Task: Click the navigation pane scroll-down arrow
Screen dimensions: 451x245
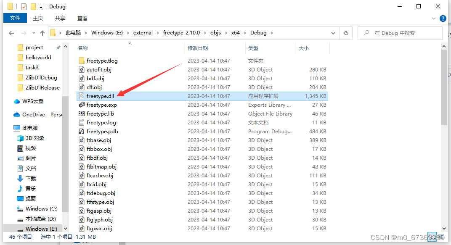Action: pos(65,229)
